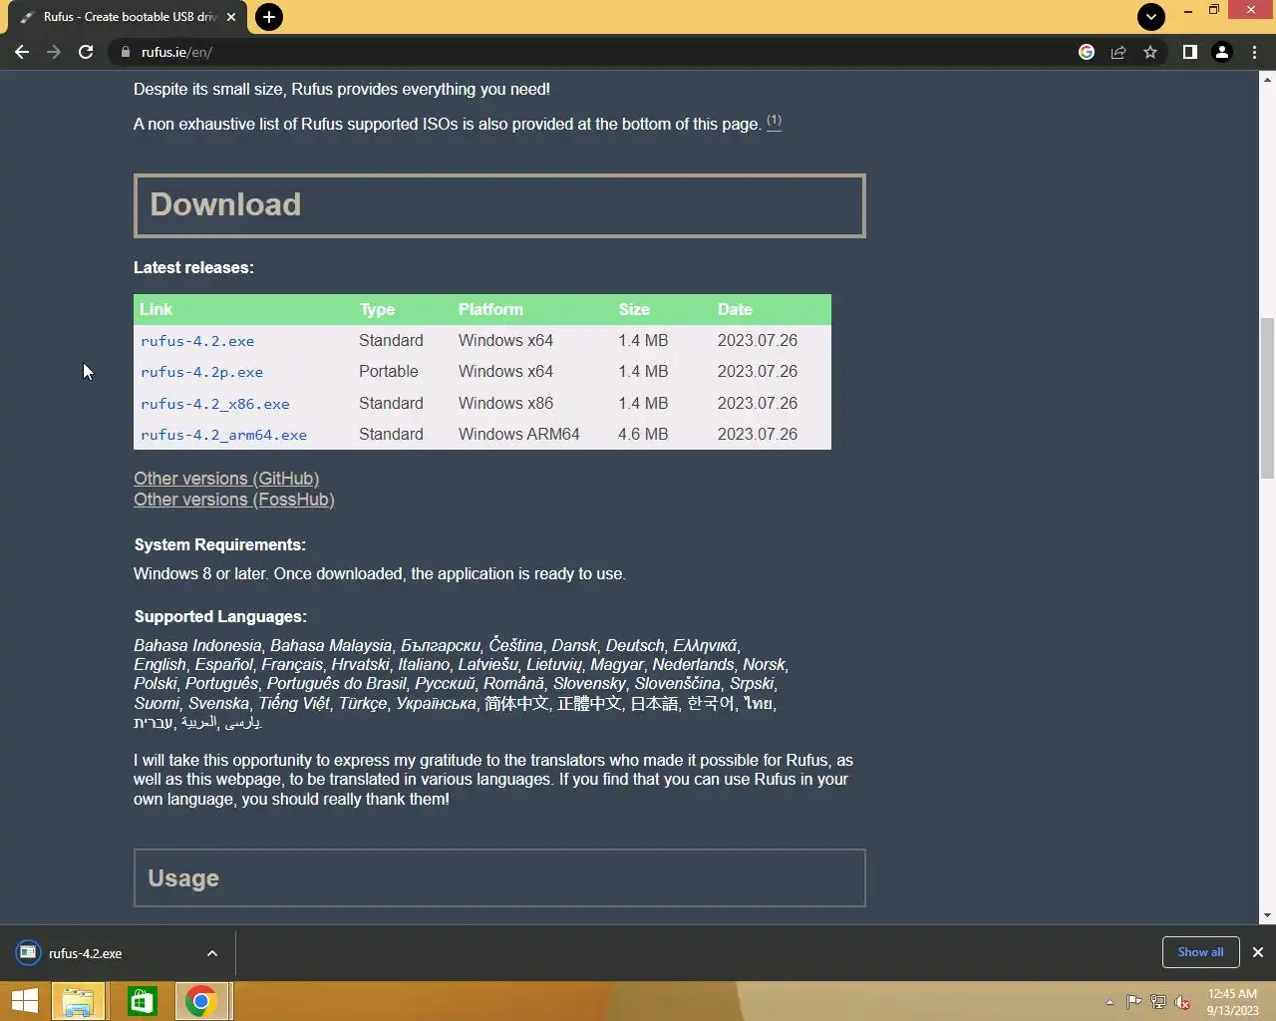
Task: Open Google icon in address bar
Action: click(1087, 52)
